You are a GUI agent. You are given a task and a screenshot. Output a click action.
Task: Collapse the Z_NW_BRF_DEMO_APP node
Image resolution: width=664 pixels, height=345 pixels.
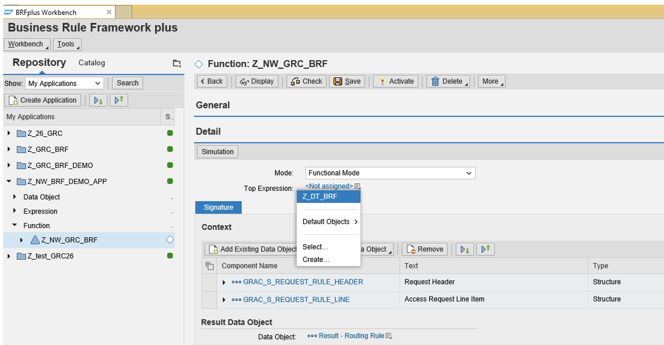[9, 181]
